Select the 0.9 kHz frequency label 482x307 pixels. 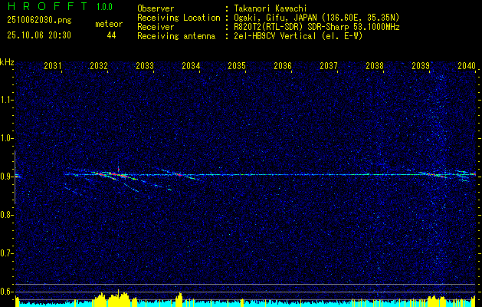point(5,177)
